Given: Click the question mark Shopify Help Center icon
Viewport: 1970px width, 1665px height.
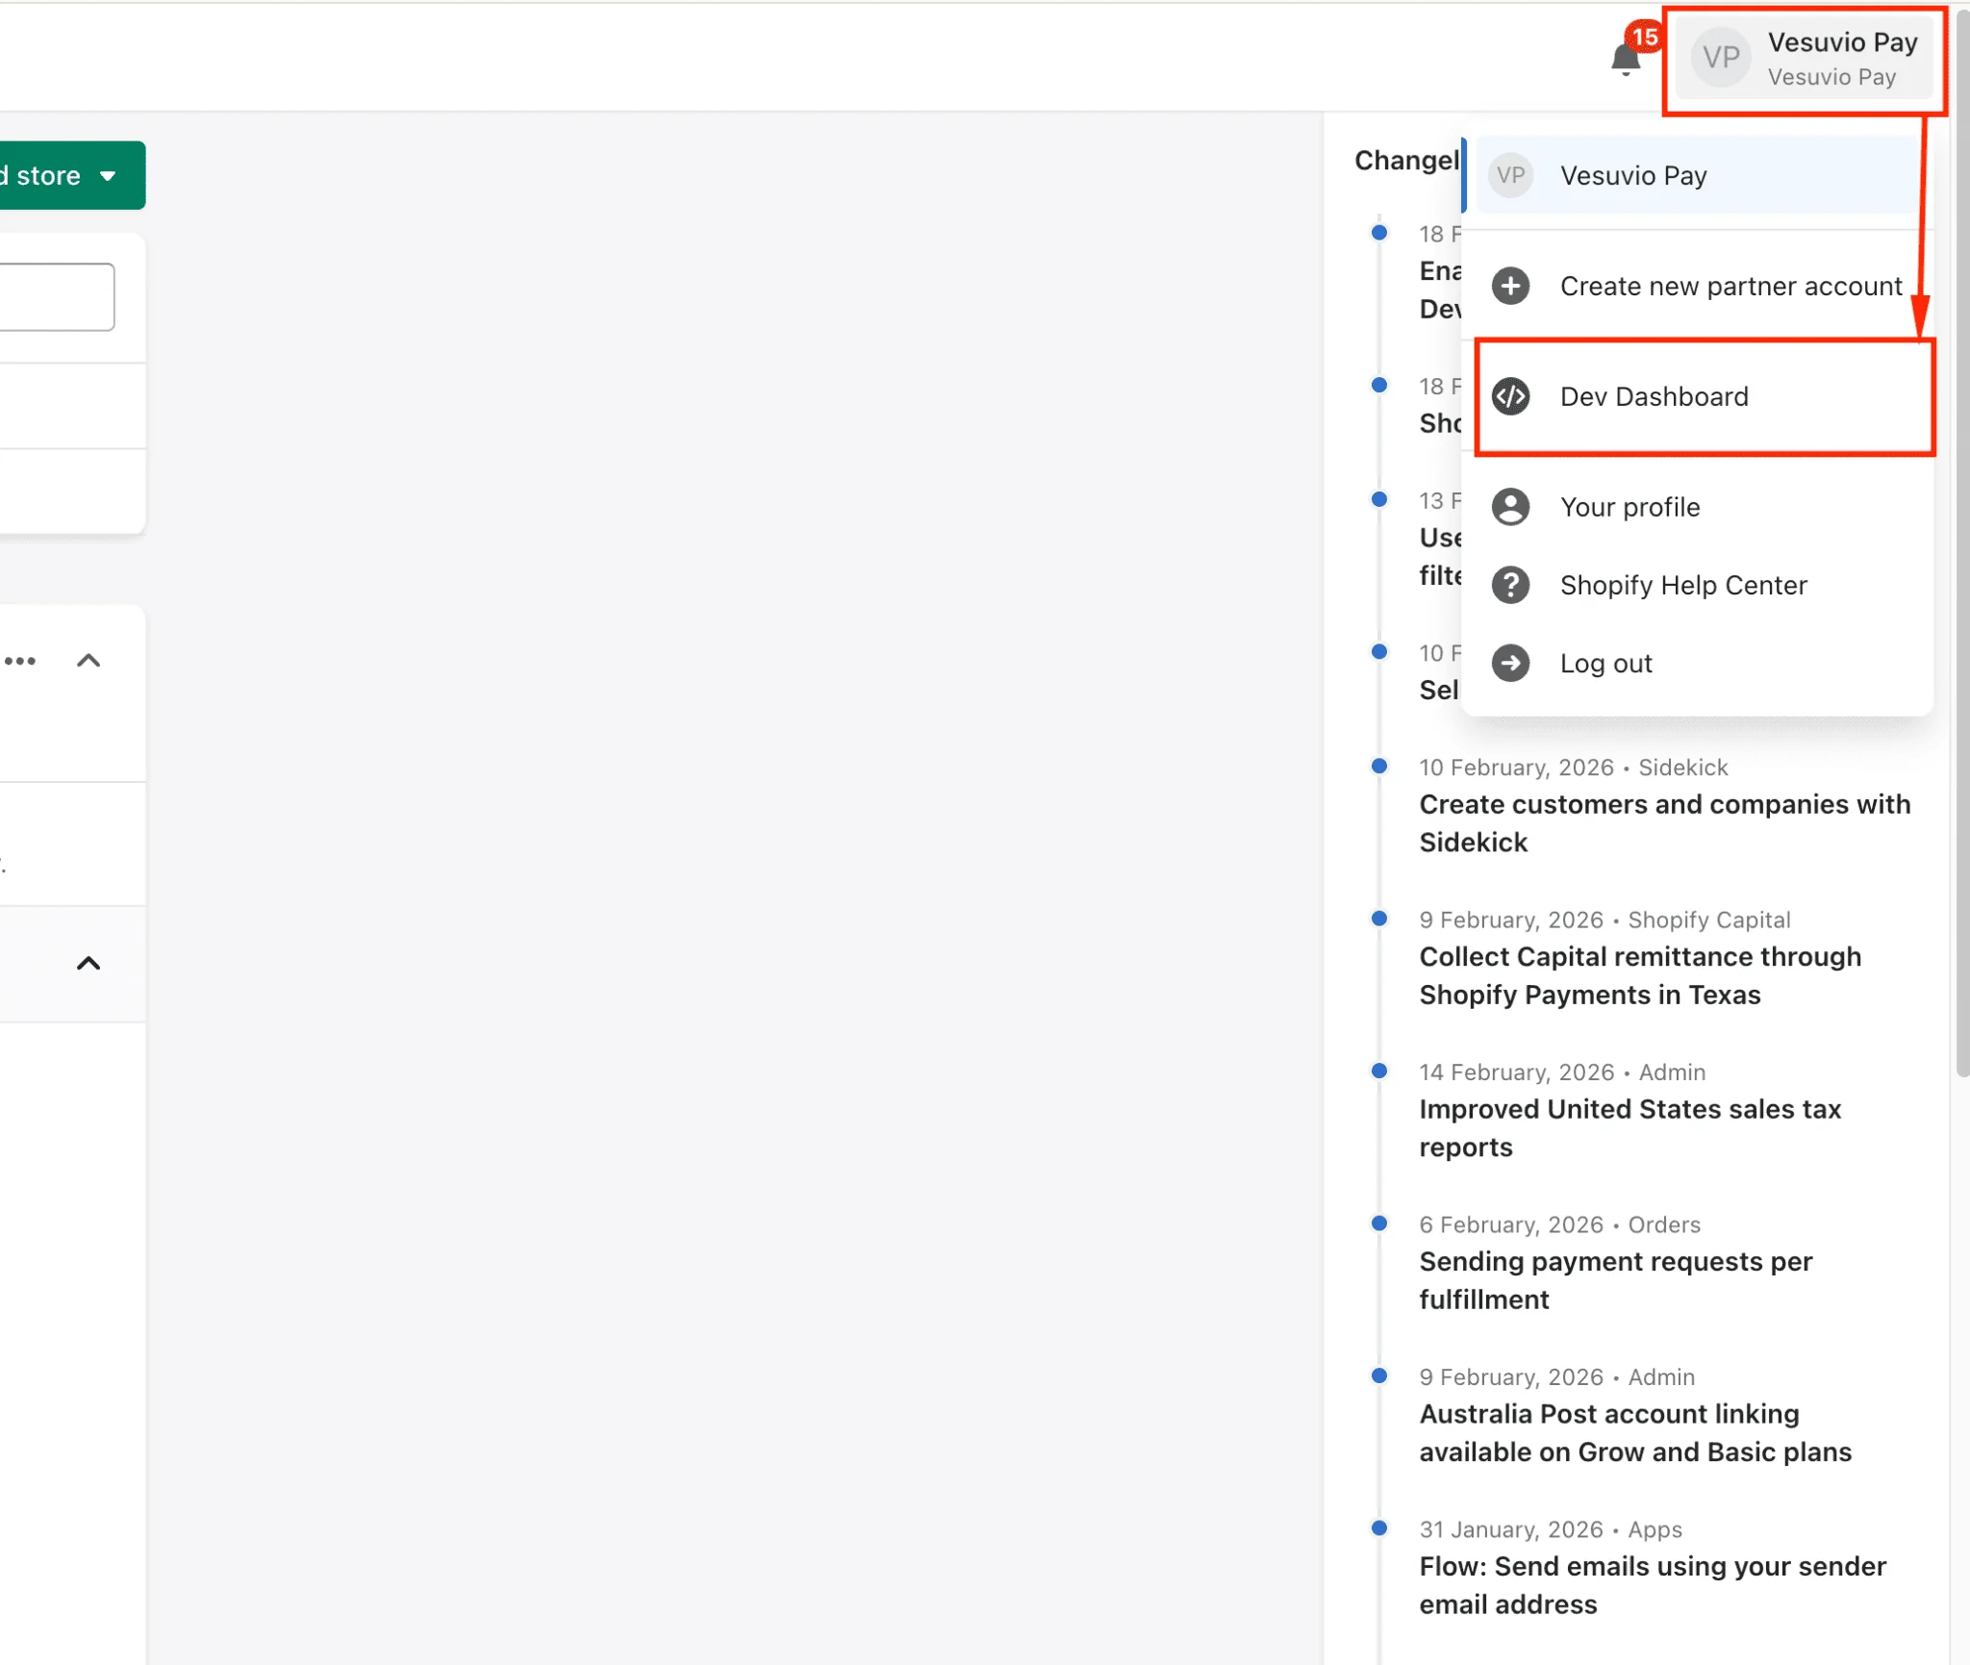Looking at the screenshot, I should pos(1508,585).
